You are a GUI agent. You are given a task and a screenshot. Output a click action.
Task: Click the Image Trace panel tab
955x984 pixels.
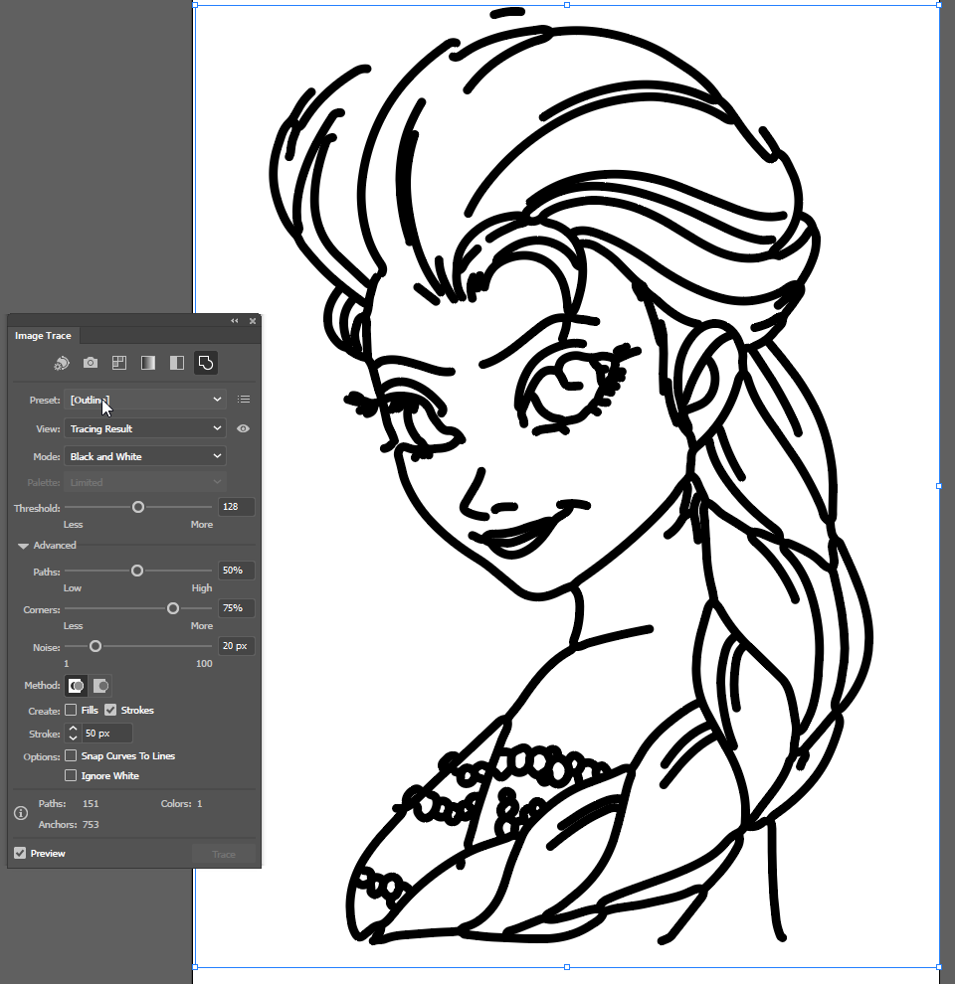point(44,336)
